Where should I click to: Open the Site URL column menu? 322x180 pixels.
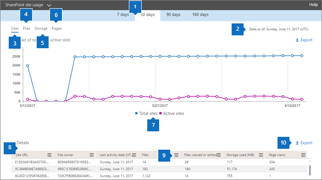coord(49,155)
